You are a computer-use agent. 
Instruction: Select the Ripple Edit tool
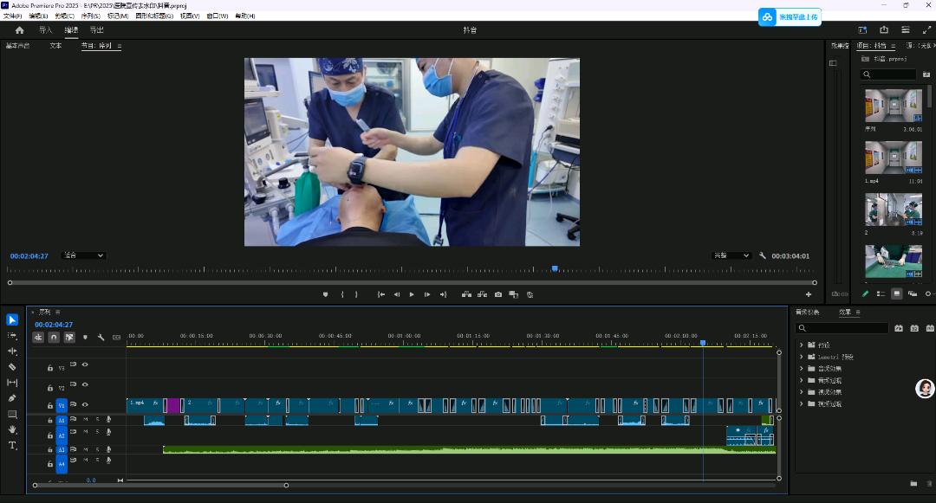coord(12,351)
